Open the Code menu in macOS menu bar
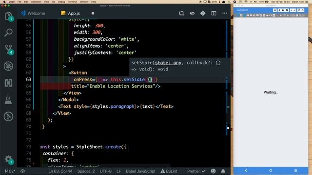This screenshot has width=312, height=175. 12,2
